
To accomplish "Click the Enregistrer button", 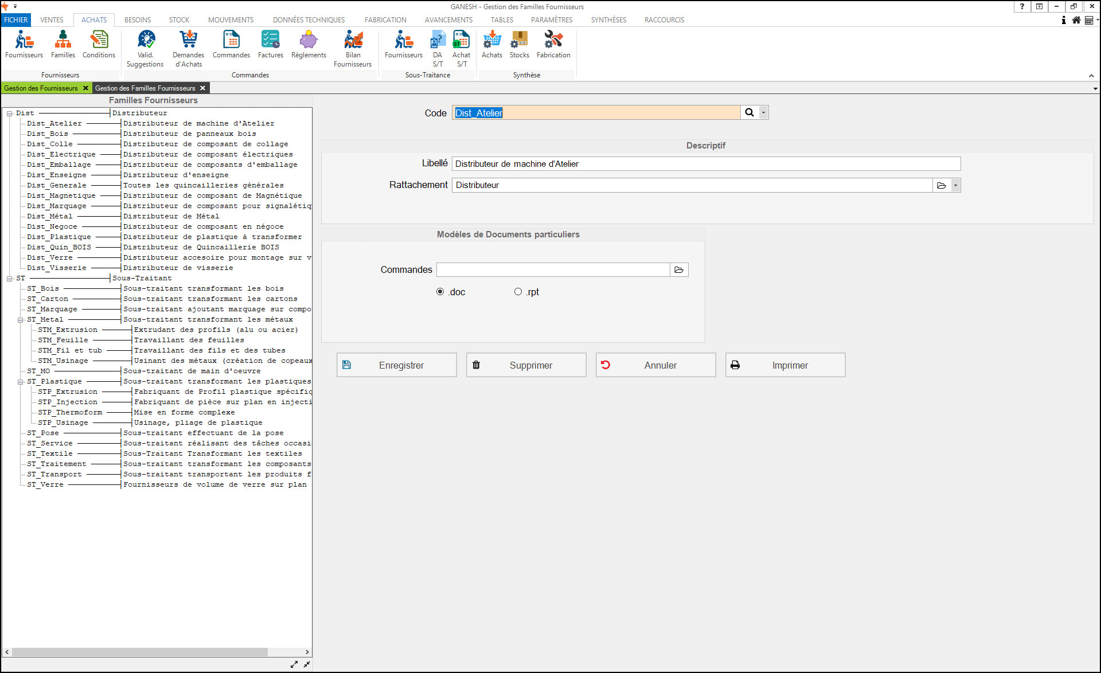I will (396, 365).
